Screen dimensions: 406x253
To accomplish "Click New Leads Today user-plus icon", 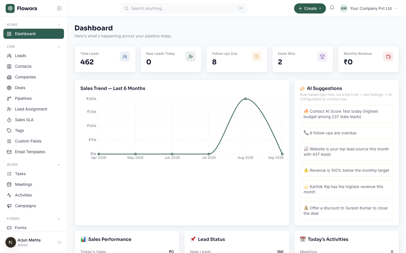I will pos(191,57).
